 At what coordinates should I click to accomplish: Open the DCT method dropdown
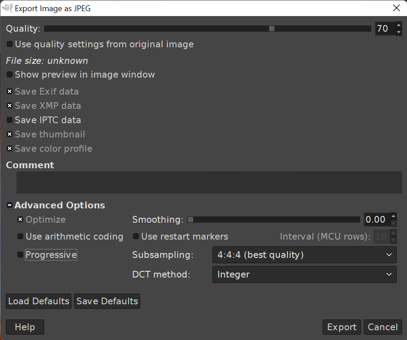click(304, 274)
